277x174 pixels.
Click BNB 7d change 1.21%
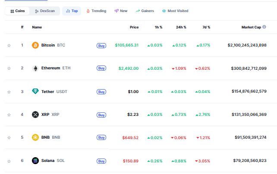point(203,138)
